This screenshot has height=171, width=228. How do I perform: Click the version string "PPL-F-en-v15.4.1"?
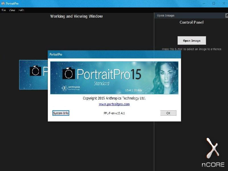pyautogui.click(x=114, y=113)
